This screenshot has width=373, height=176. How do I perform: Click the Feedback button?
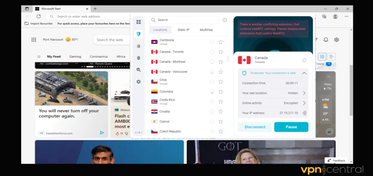pos(336,161)
